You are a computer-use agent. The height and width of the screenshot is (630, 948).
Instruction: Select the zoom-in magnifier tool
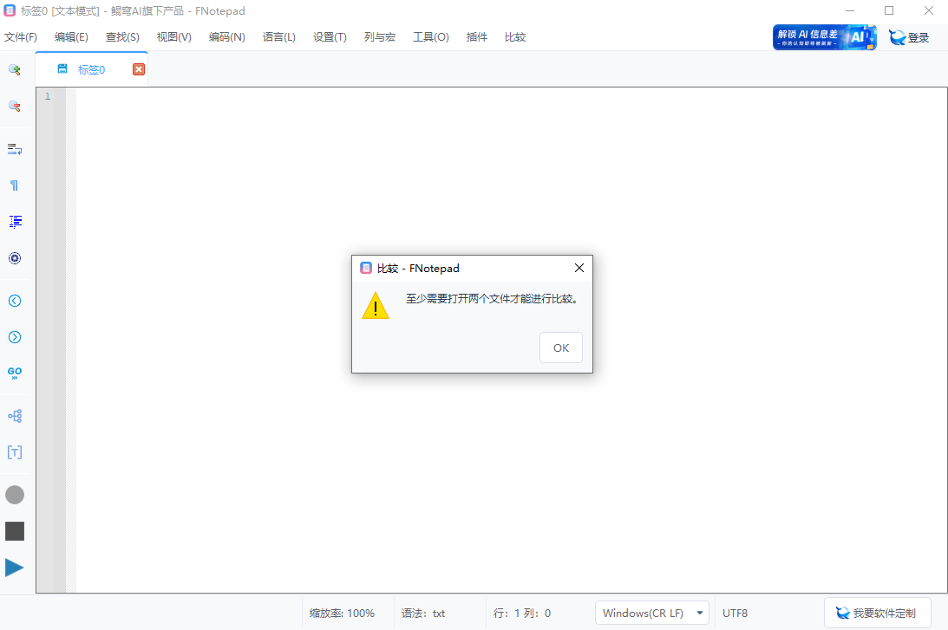tap(14, 69)
